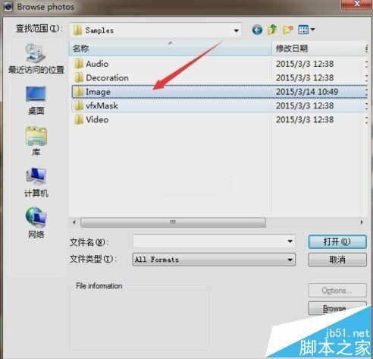This screenshot has width=373, height=359.
Task: Click the 打开 open button
Action: click(337, 241)
